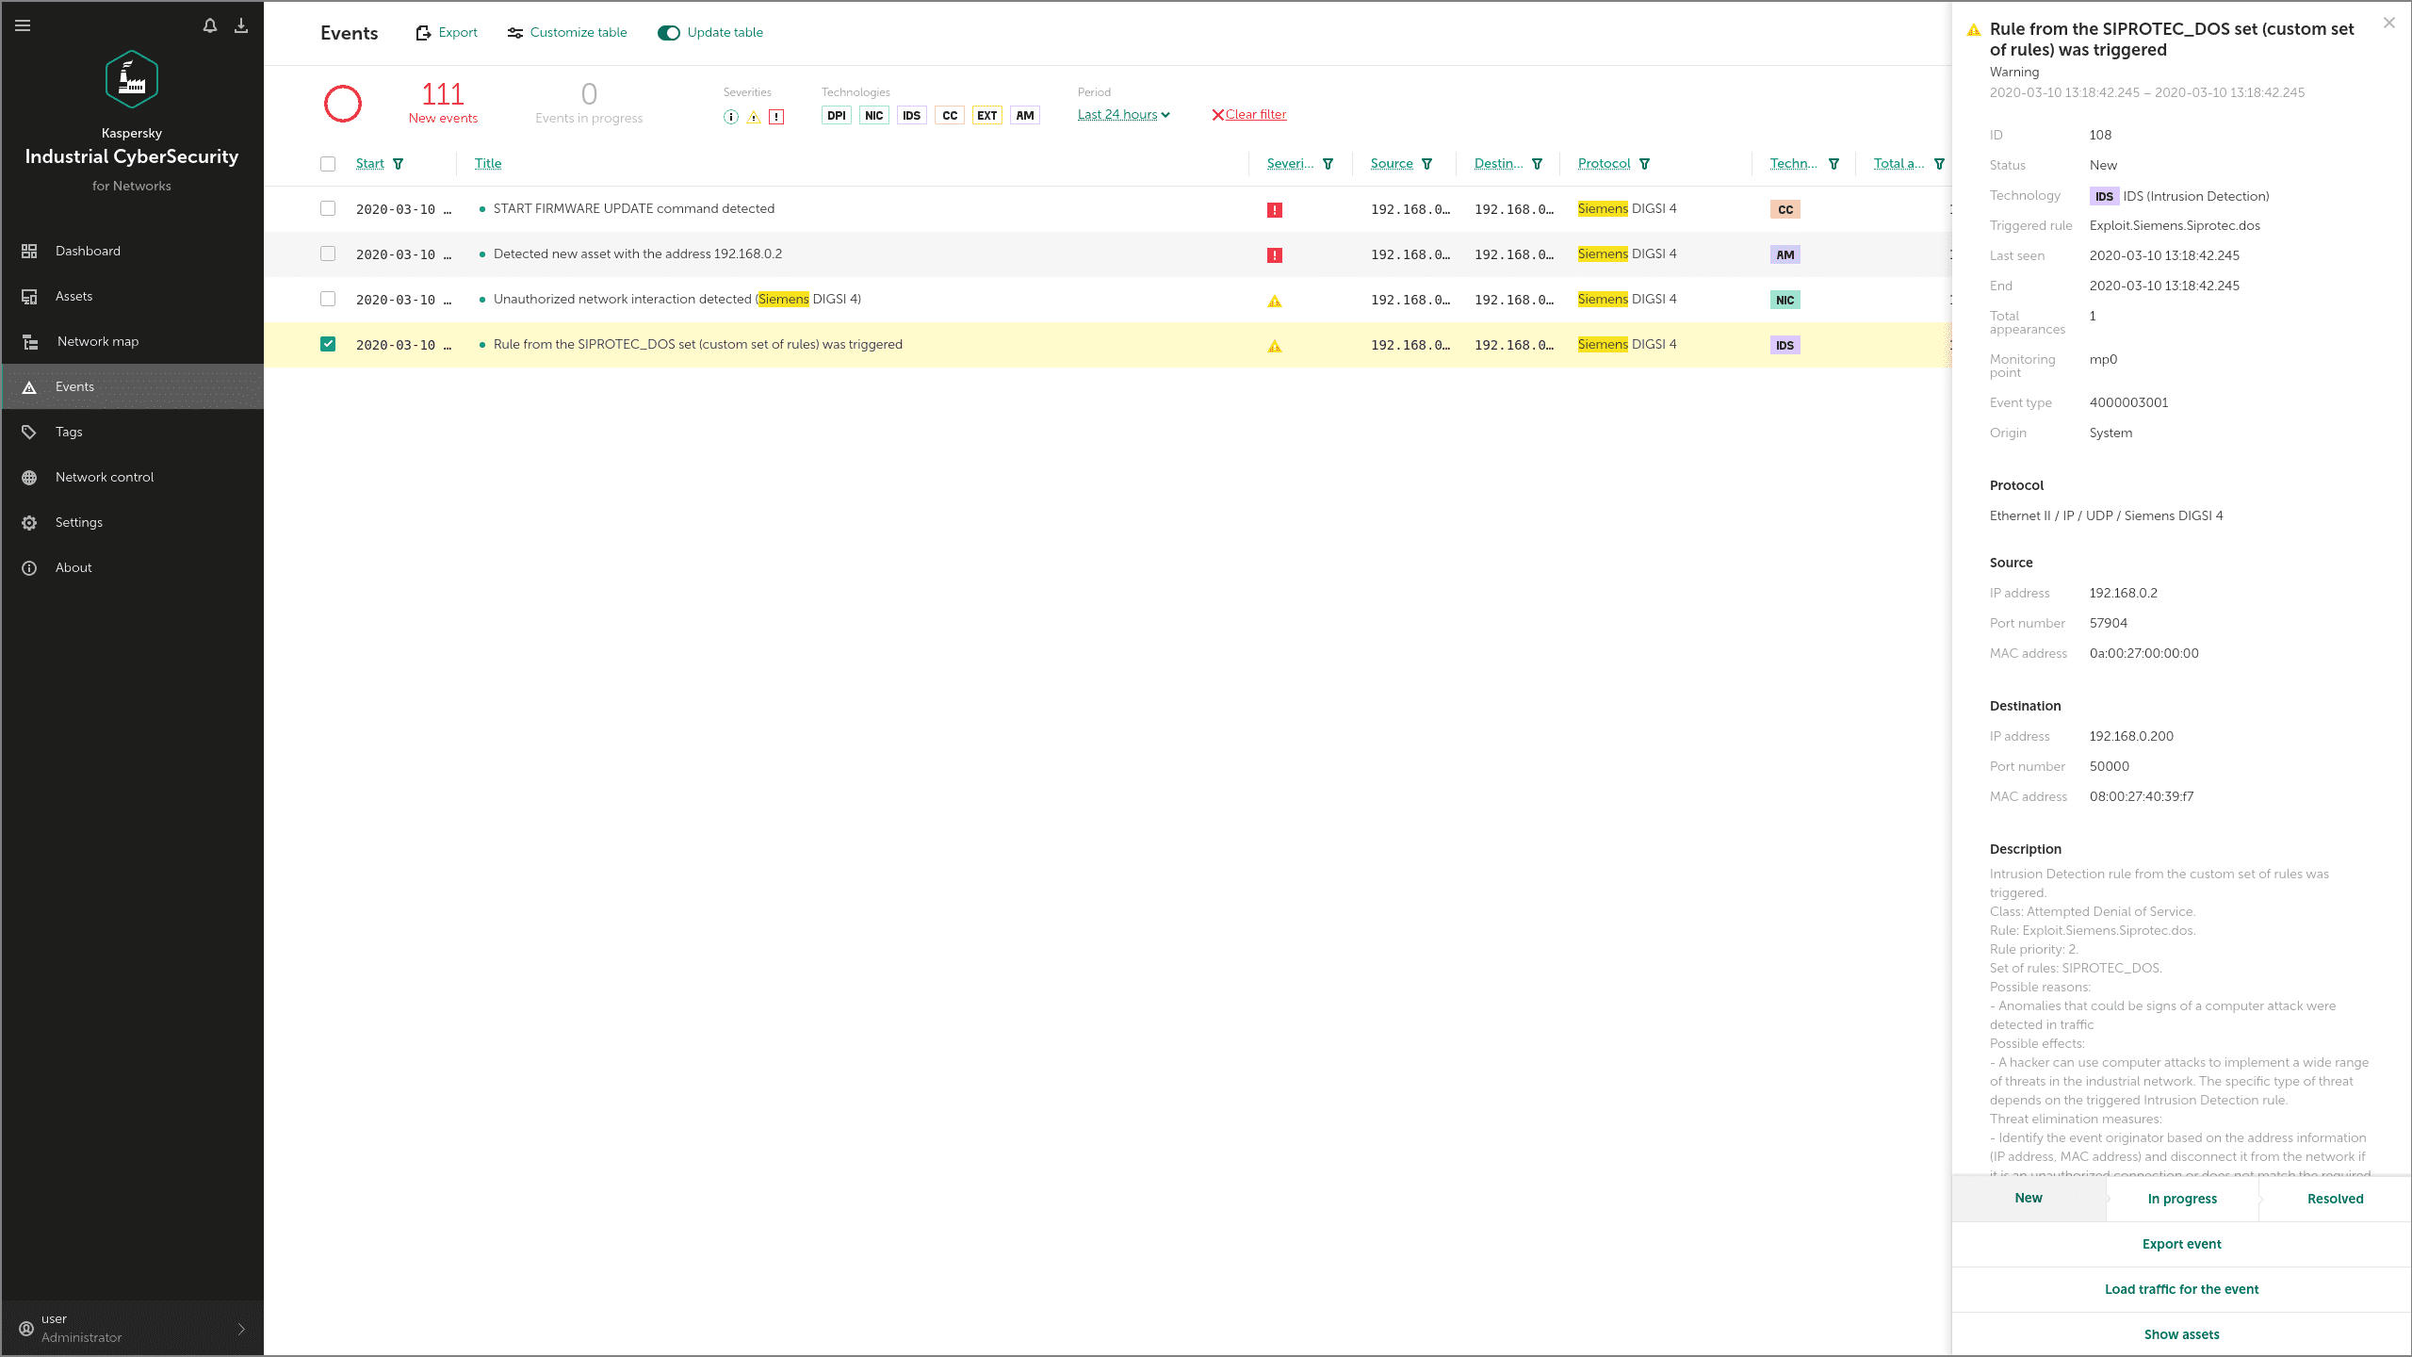Check the START FIRMWARE UPDATE event checkbox
Image resolution: width=2412 pixels, height=1357 pixels.
[x=328, y=208]
